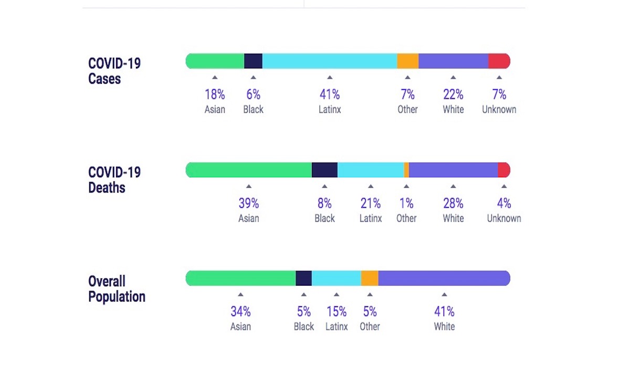Image resolution: width=630 pixels, height=367 pixels.
Task: Click the 21% Latinx label under Deaths
Action: pyautogui.click(x=371, y=210)
